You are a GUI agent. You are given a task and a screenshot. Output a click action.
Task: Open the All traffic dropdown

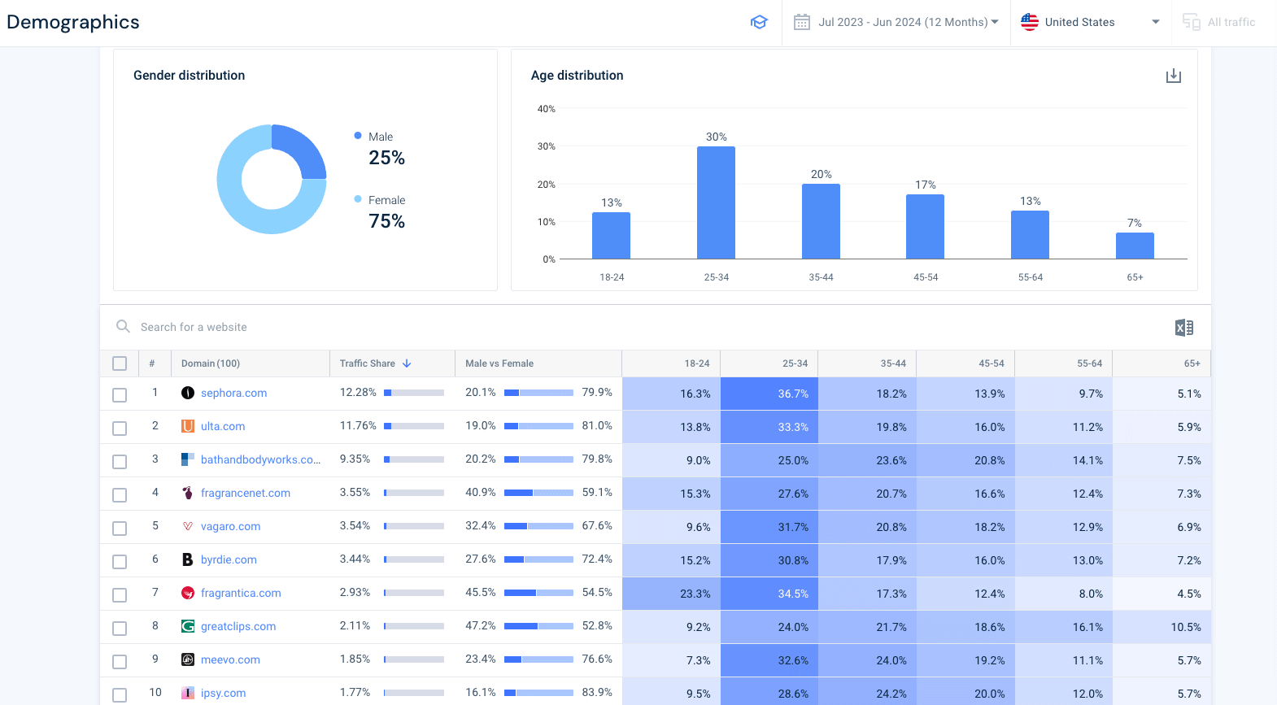click(1219, 22)
